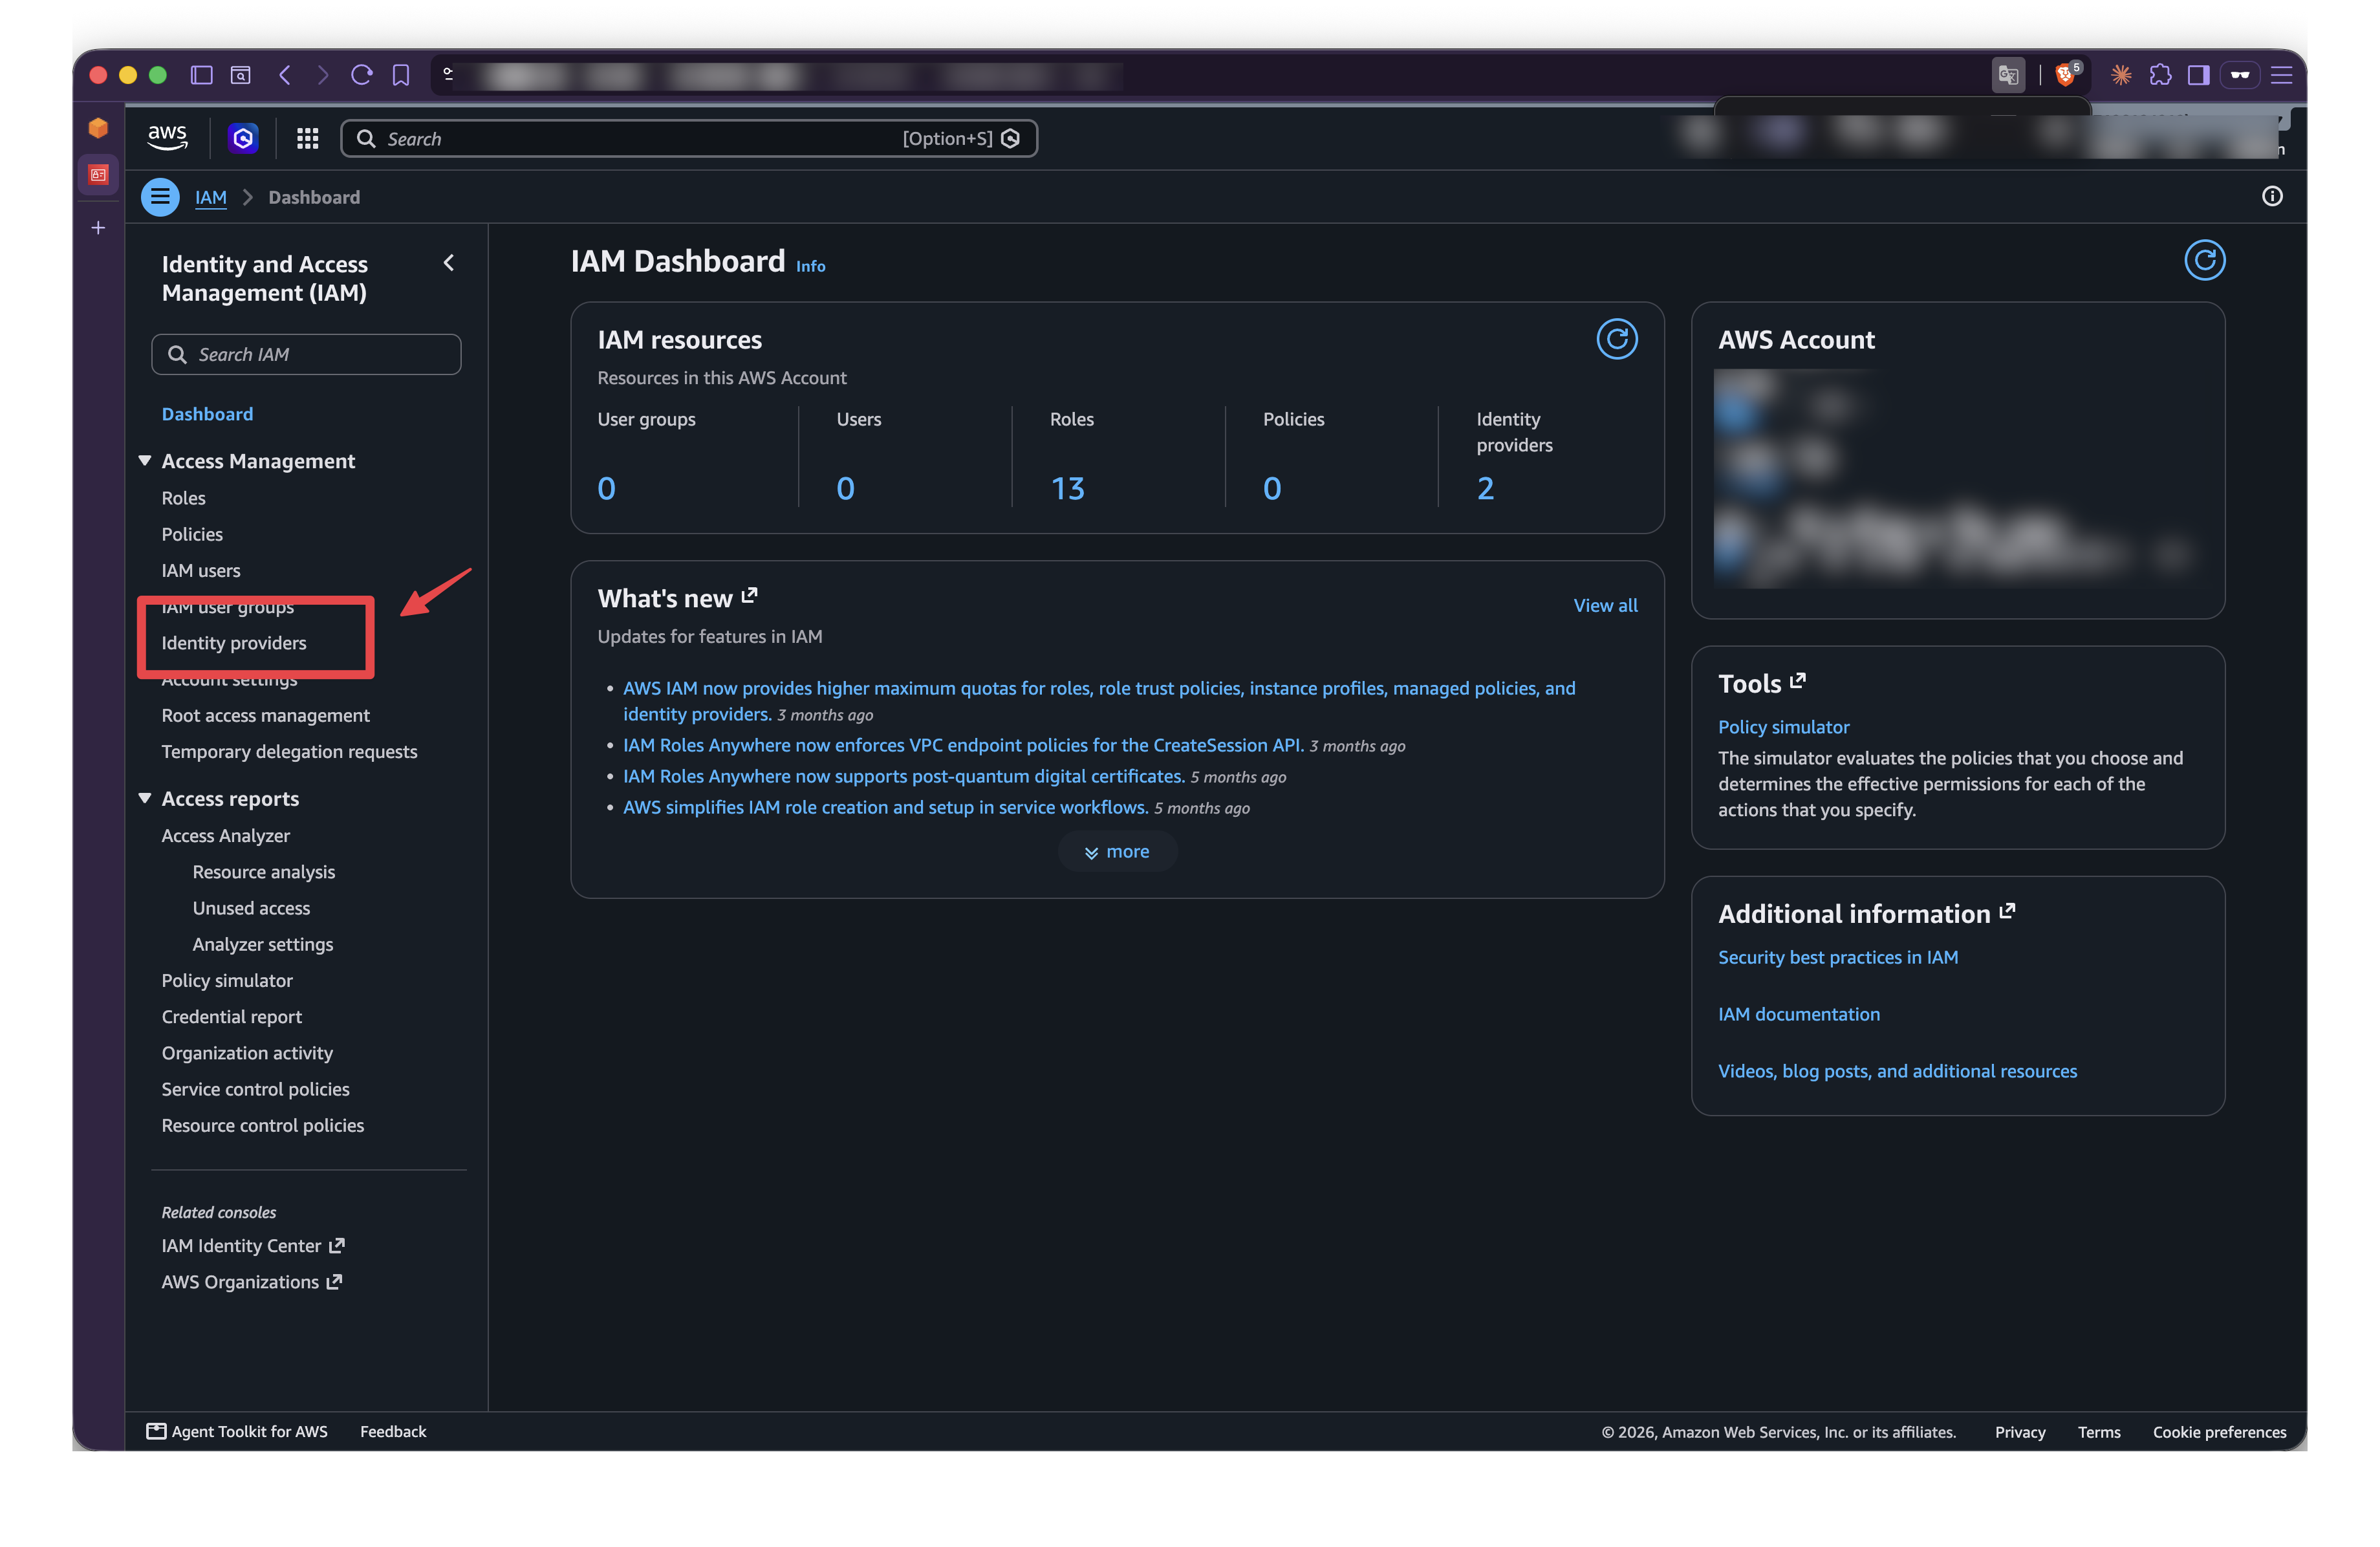Focus the Search IAM field
2380x1547 pixels.
306,354
